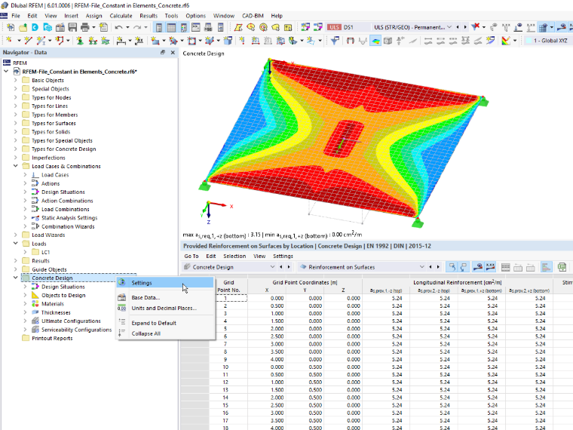Select grid point 1 table cell

tap(228, 298)
